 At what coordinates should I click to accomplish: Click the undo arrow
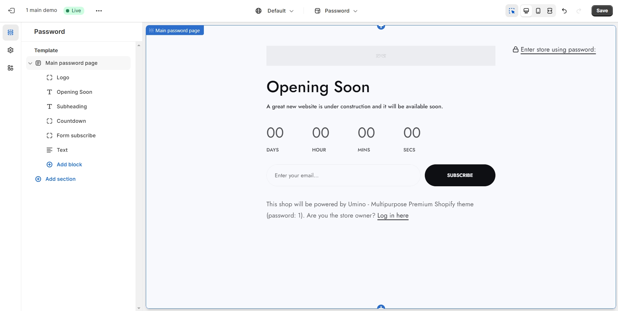pos(564,11)
